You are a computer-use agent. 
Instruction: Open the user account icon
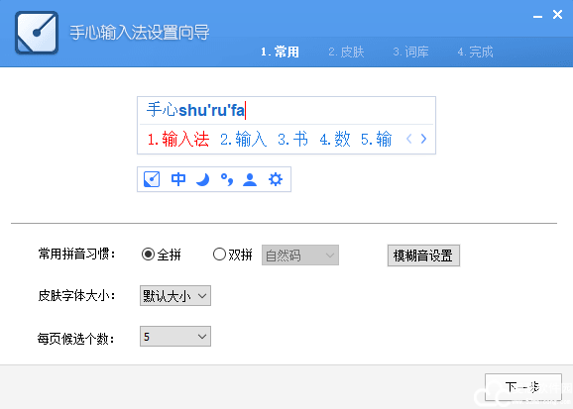click(250, 179)
